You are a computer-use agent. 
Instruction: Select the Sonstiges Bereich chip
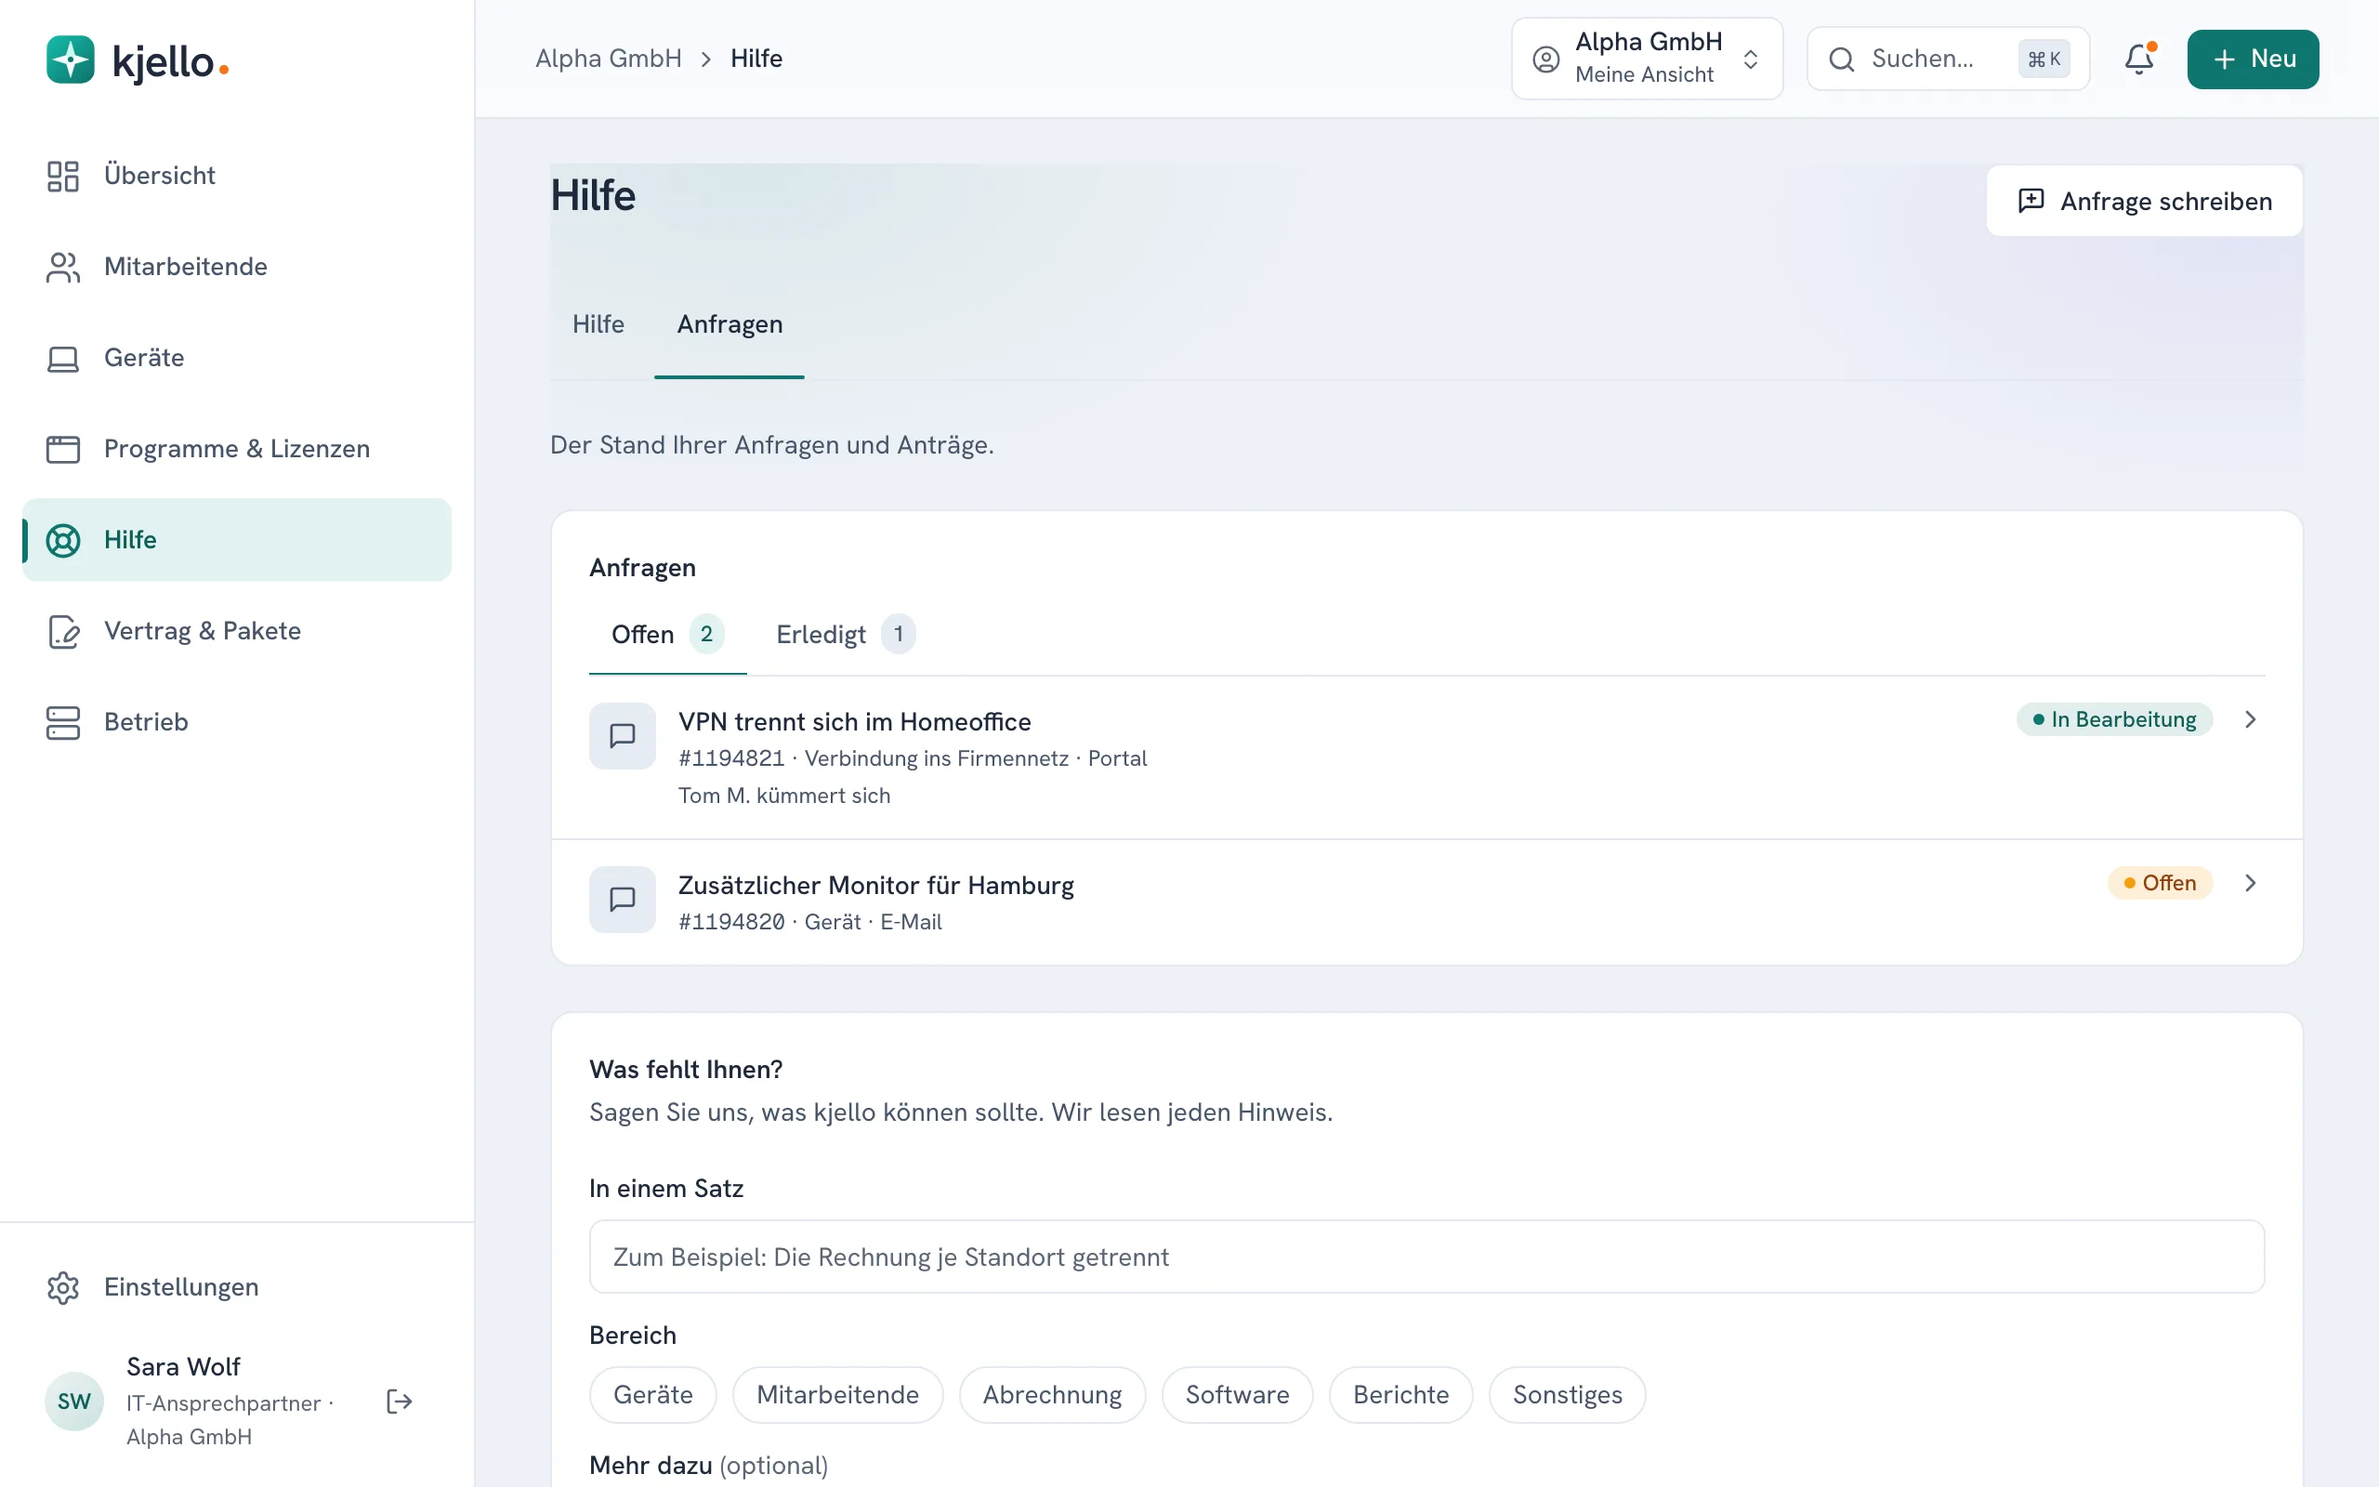[x=1567, y=1395]
